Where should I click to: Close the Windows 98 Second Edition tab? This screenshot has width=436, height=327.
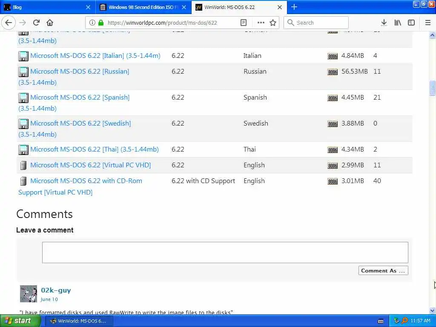[x=184, y=7]
